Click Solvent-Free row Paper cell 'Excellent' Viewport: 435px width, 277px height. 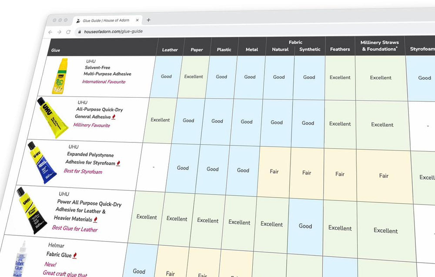coord(194,76)
